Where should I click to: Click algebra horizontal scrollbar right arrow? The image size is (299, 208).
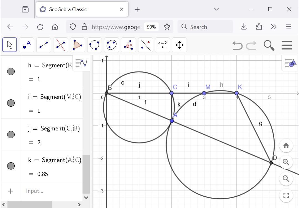click(x=79, y=205)
